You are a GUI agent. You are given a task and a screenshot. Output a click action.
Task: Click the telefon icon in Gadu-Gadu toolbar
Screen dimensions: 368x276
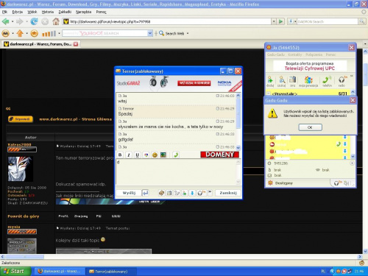click(x=327, y=81)
